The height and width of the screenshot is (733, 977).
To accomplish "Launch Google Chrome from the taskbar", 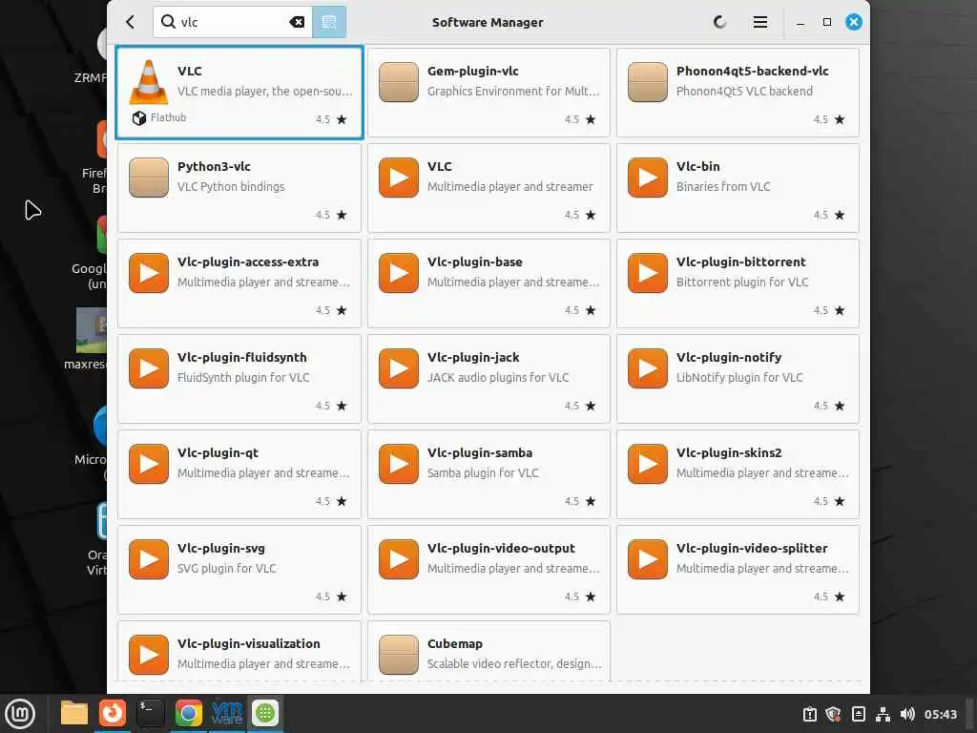I will [x=188, y=713].
